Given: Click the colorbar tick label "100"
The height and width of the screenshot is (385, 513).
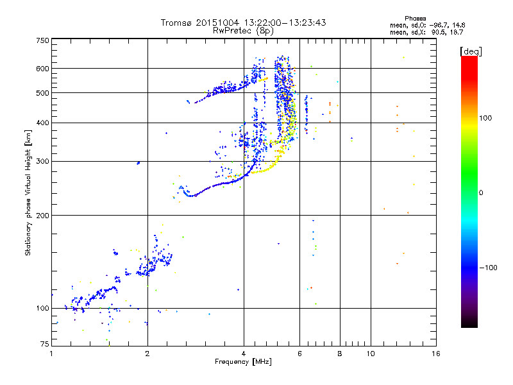Looking at the screenshot, I should [485, 118].
